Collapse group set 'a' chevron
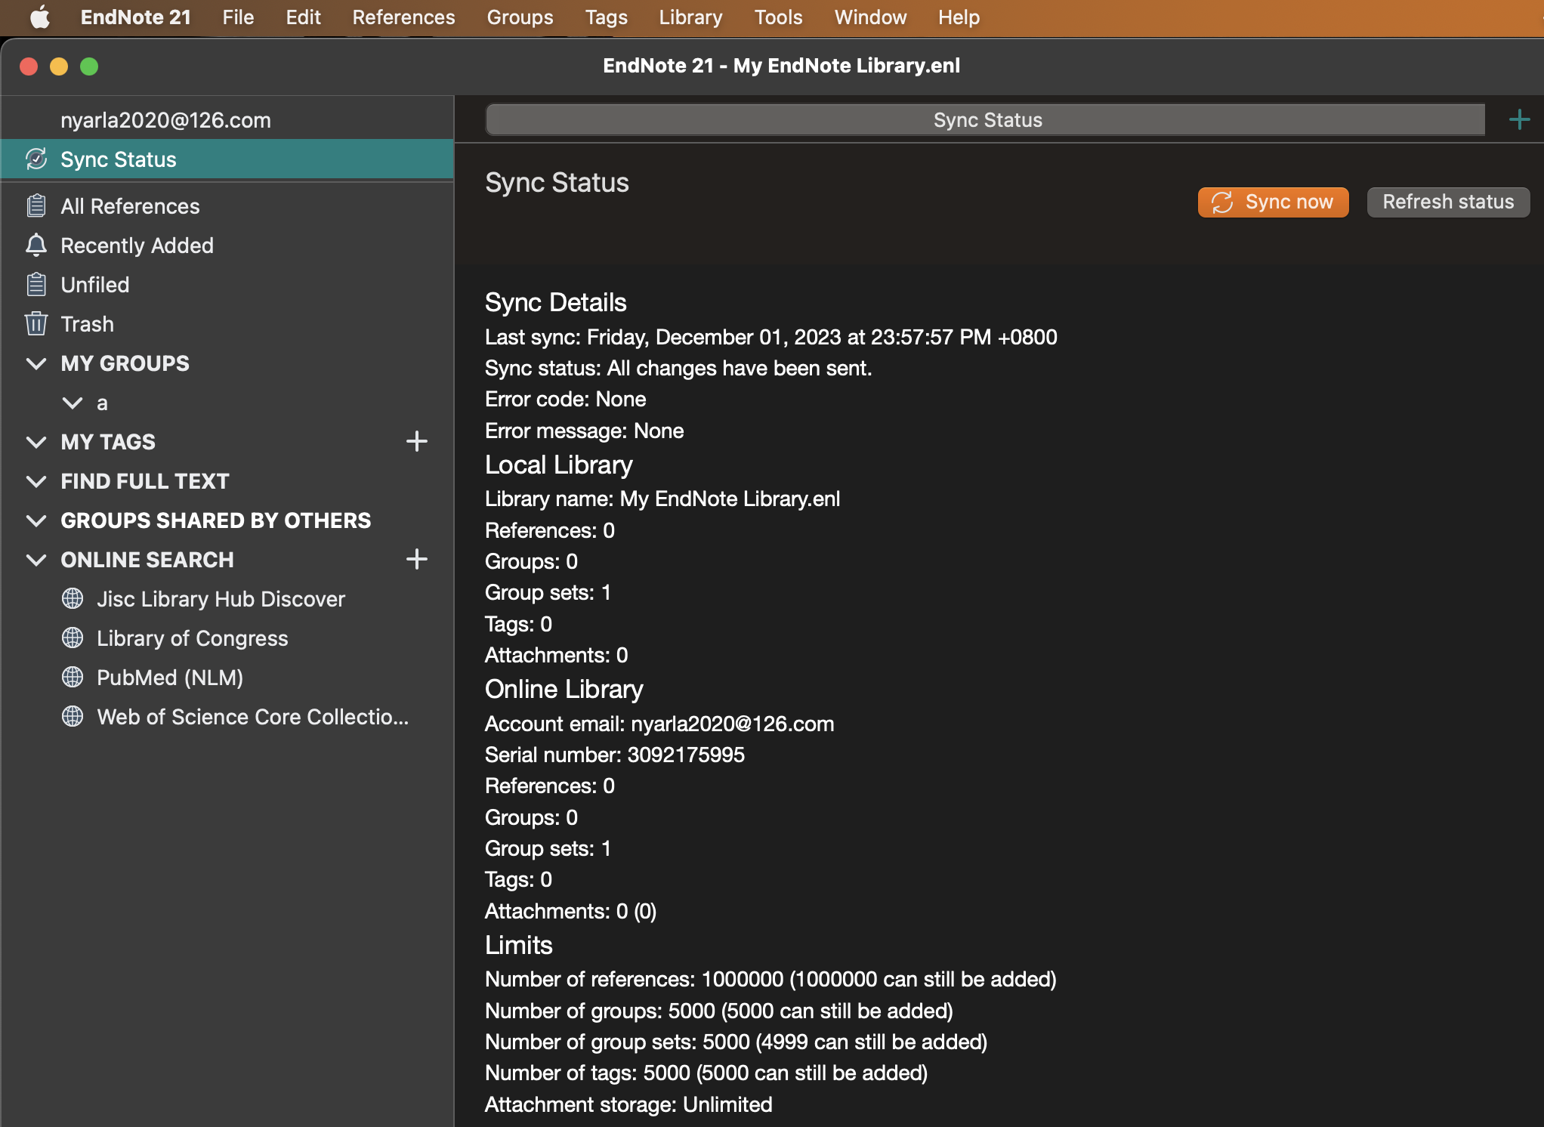 [73, 403]
